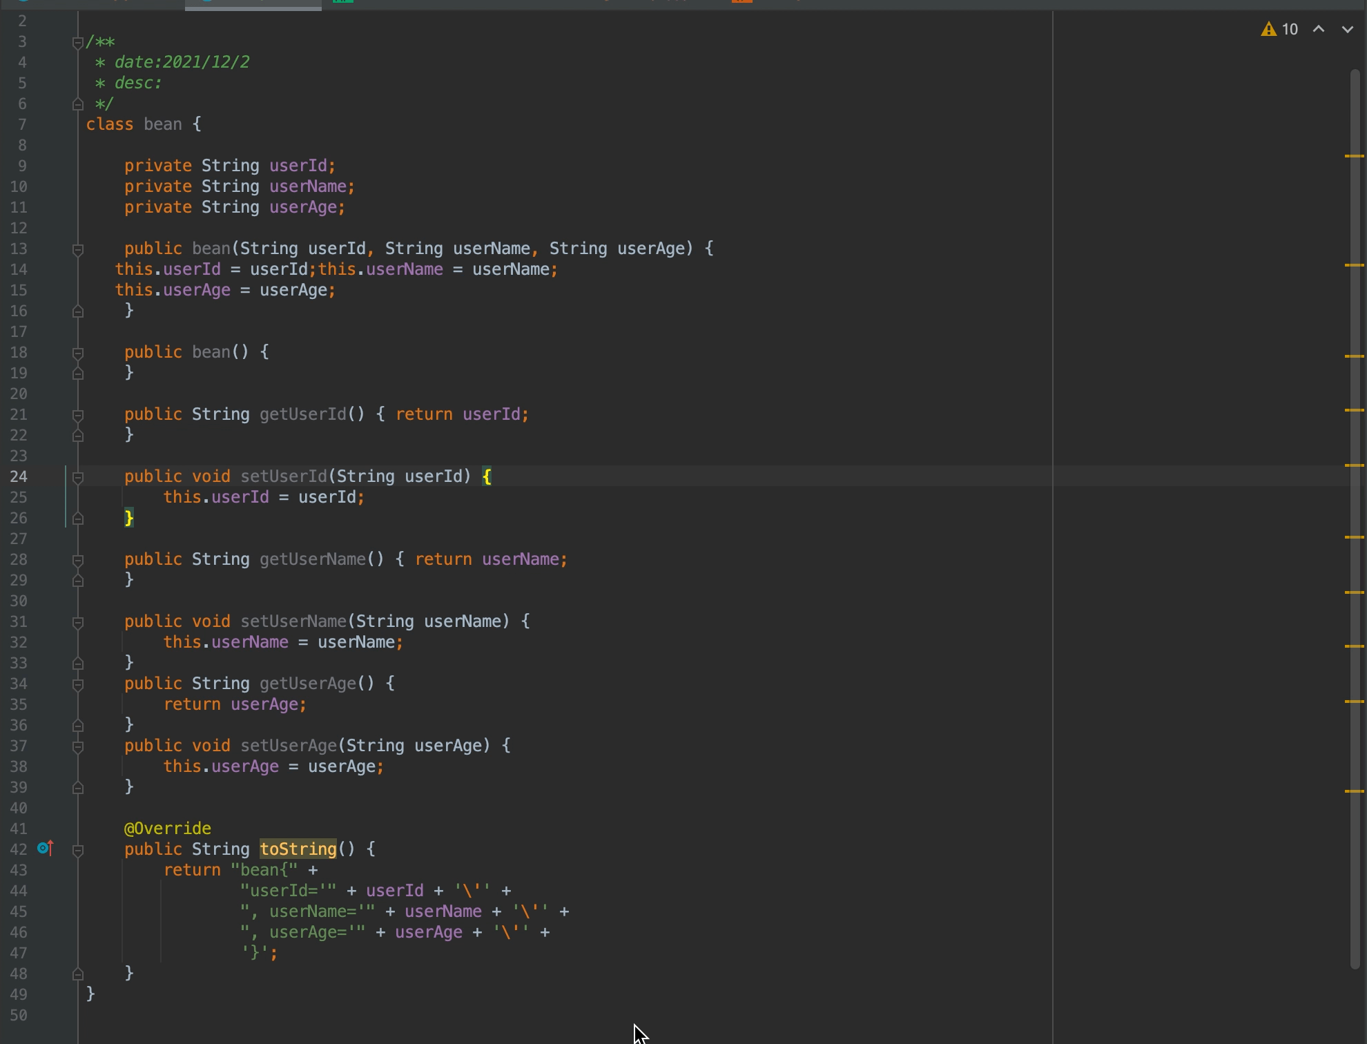The image size is (1367, 1044).
Task: Collapse the Javadoc comment fold marker
Action: tap(78, 43)
